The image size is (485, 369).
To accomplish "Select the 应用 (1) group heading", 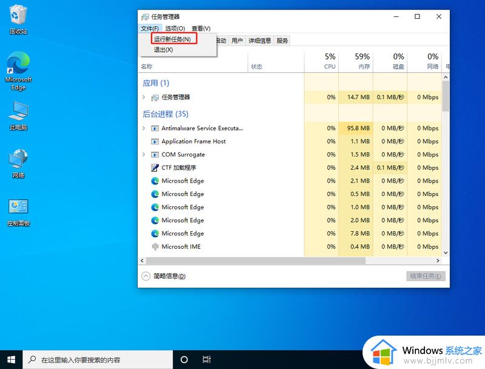I will 156,83.
